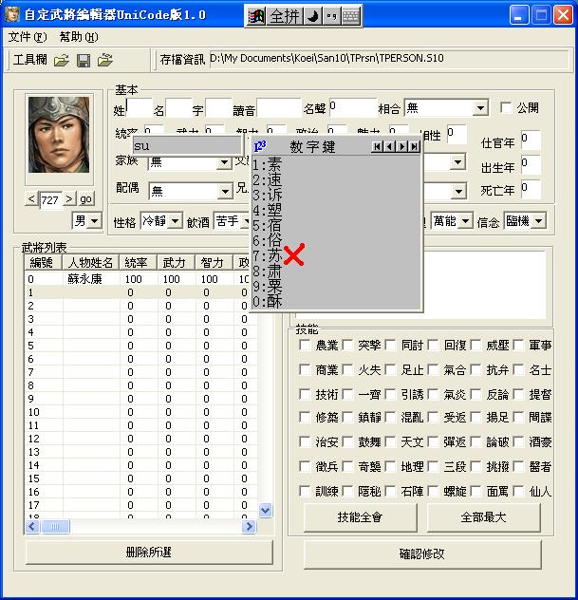Click the IME moon half-width toggle icon

[x=313, y=16]
